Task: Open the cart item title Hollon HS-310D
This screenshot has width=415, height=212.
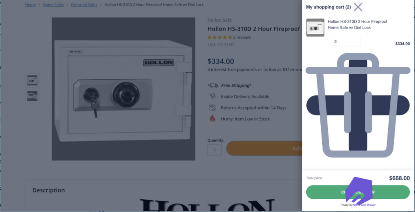Action: (x=357, y=25)
